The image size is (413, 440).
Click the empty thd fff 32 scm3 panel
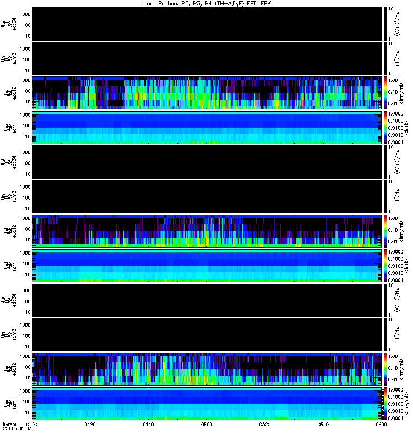click(x=207, y=197)
